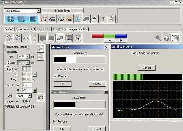Viewport: 183px width, 131px height.
Task: Open the Input resolution 5400 dropdown
Action: [x=28, y=56]
